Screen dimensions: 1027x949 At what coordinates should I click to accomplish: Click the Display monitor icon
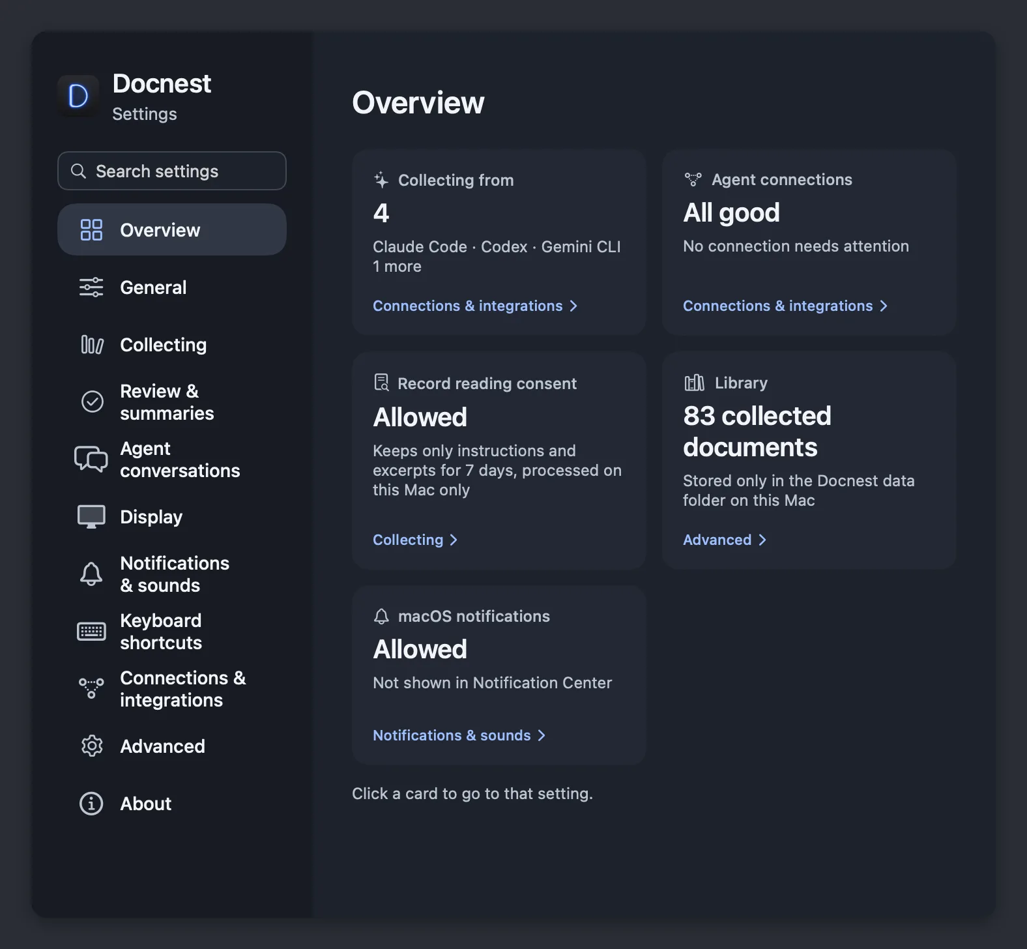pyautogui.click(x=91, y=517)
